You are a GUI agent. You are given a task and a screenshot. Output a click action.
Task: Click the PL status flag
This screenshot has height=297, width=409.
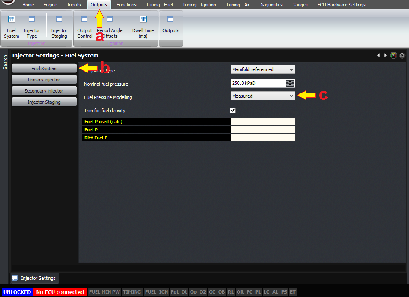click(258, 292)
